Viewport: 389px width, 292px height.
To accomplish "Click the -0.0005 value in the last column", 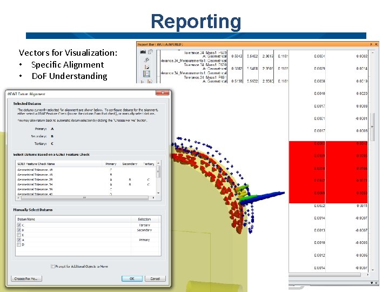I will point(361,243).
